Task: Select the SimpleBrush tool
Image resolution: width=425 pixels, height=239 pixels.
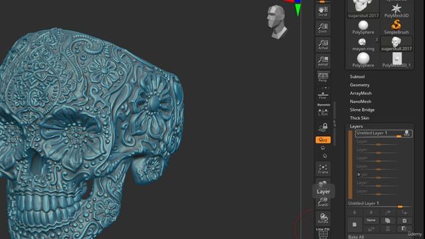Action: click(x=396, y=27)
